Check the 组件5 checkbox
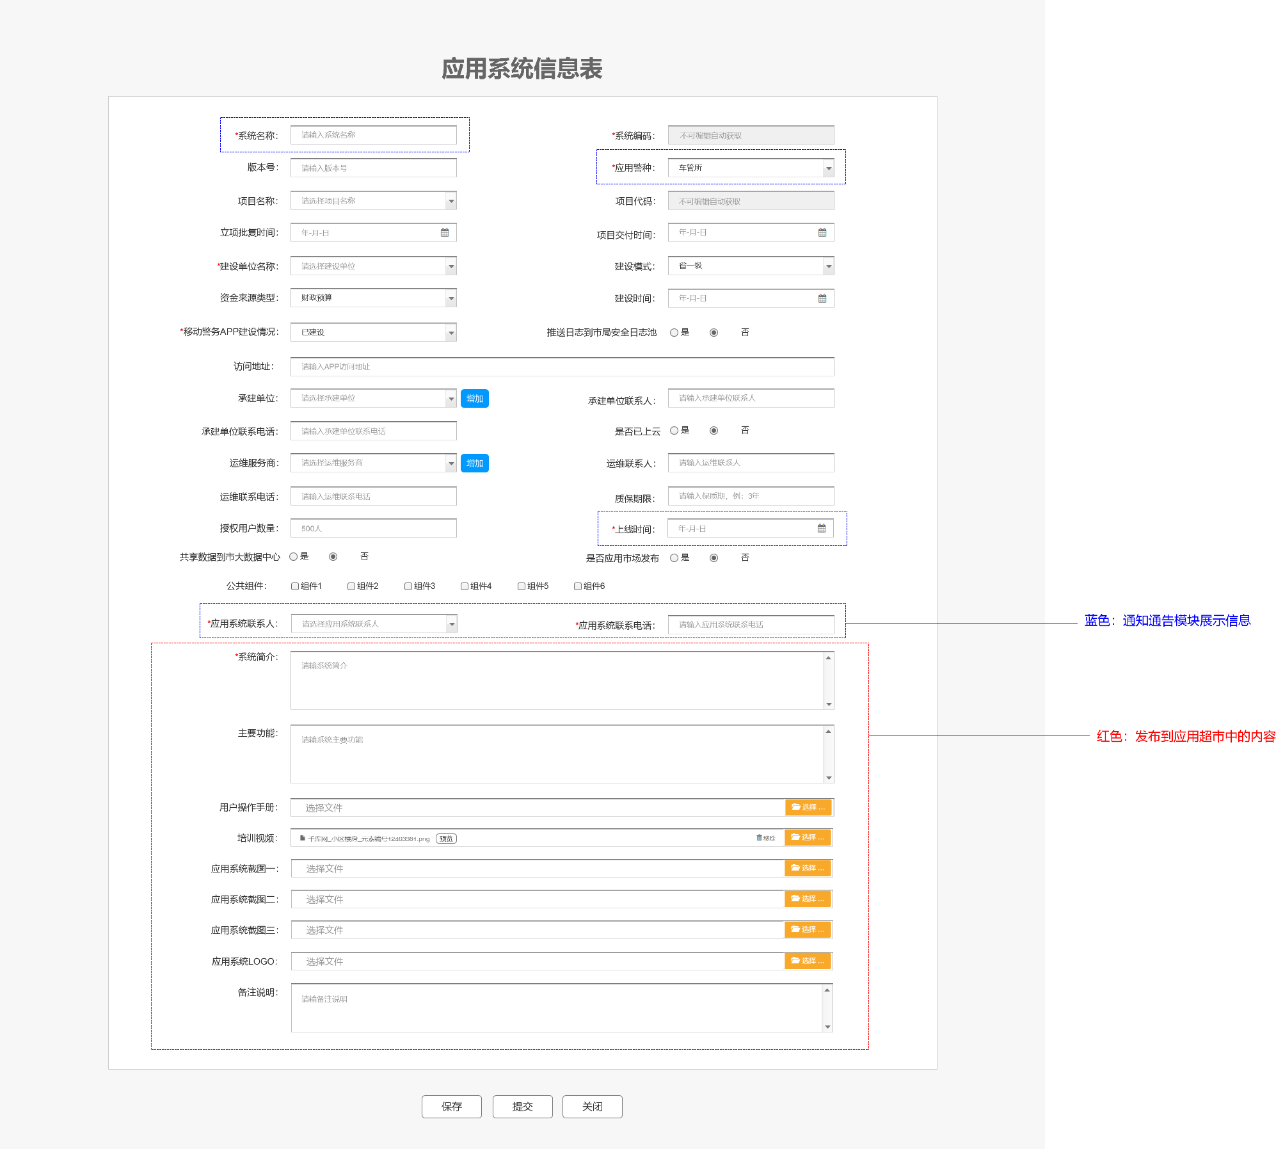Image resolution: width=1276 pixels, height=1149 pixels. coord(522,586)
